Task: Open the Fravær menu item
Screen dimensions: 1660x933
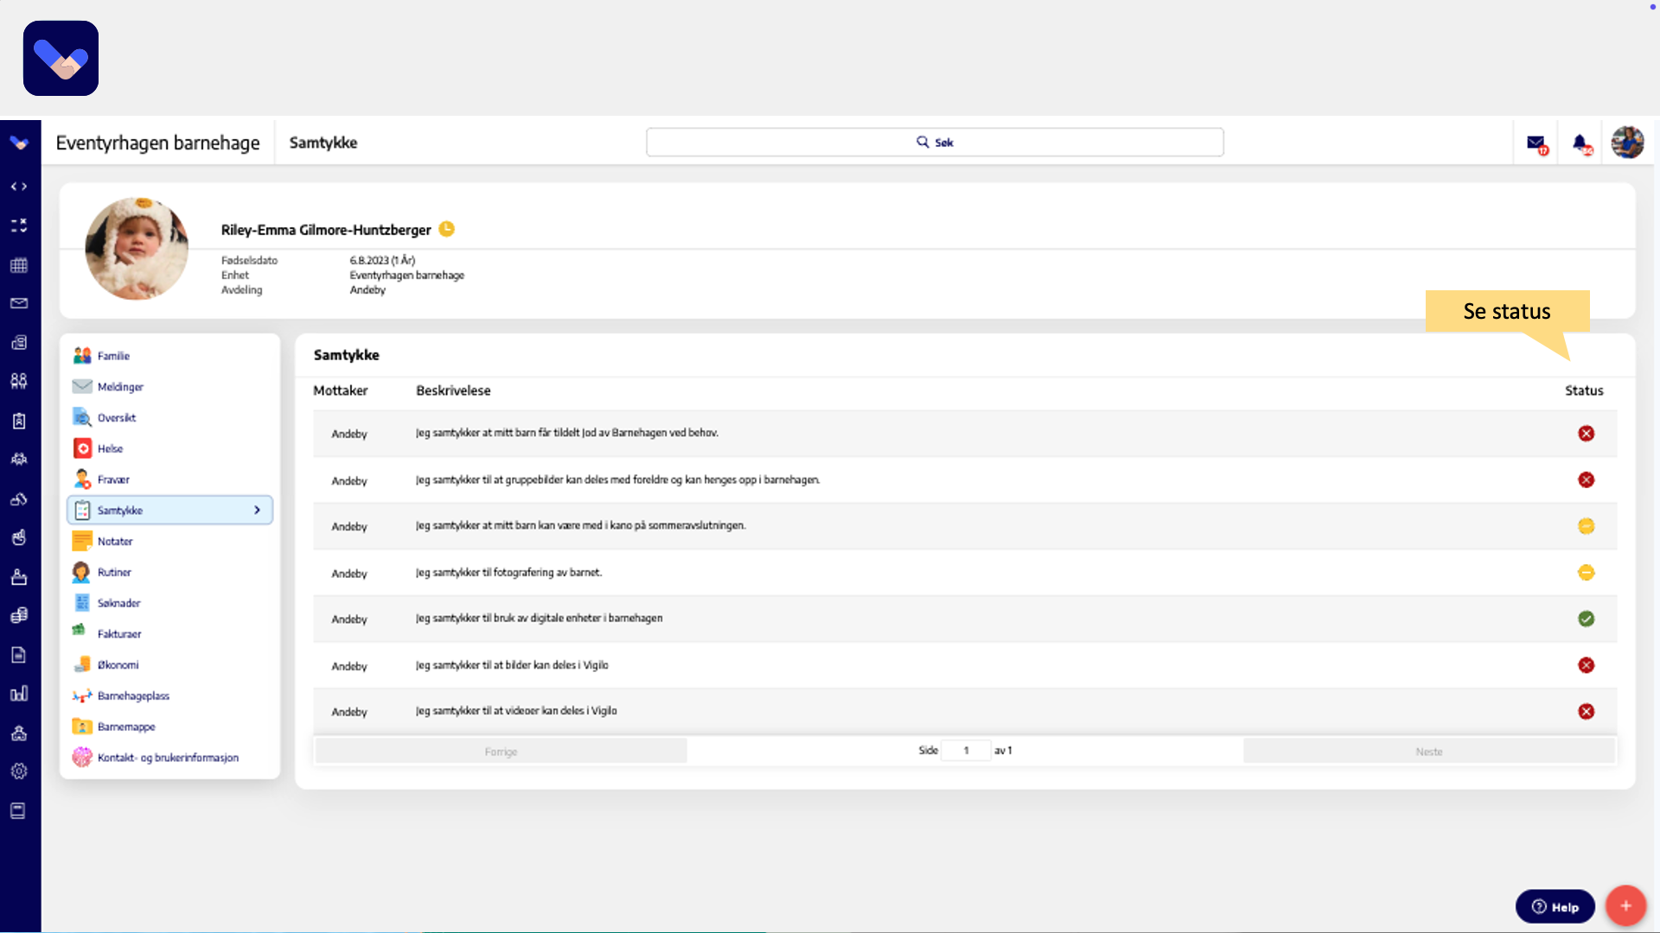Action: coord(113,479)
